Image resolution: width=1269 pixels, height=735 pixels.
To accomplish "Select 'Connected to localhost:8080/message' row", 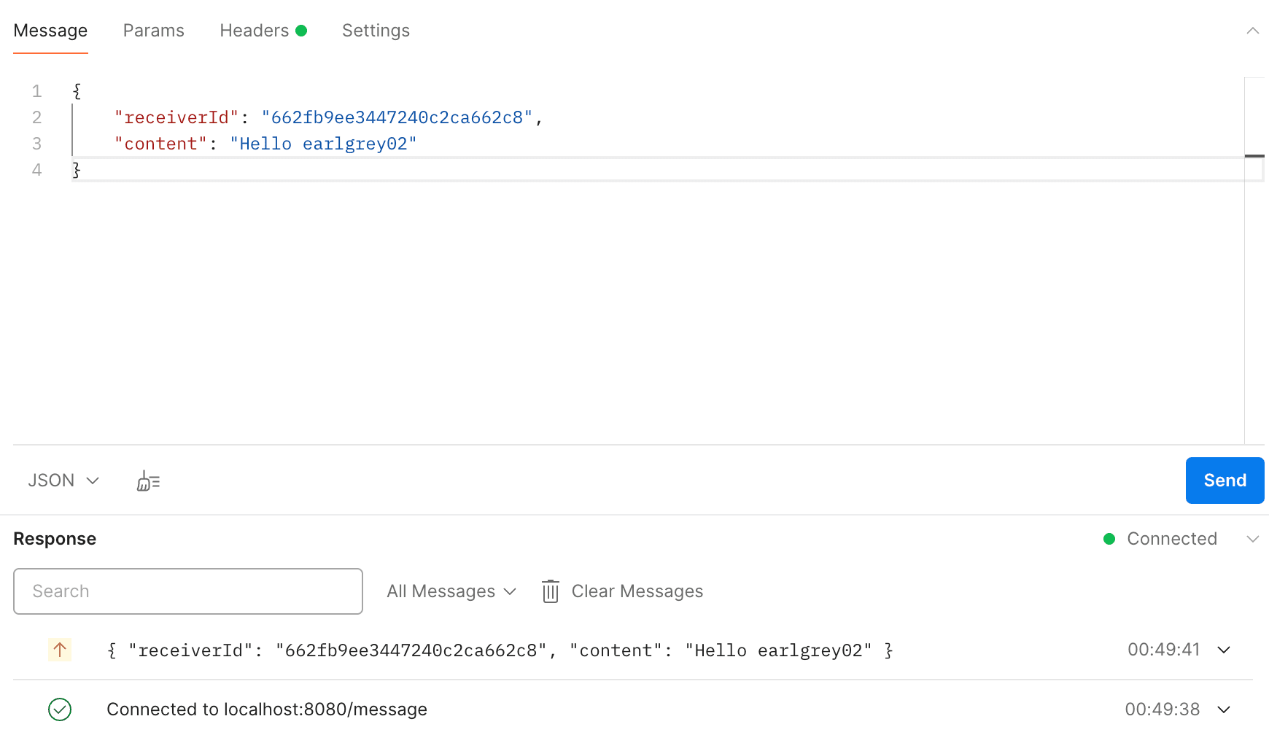I will [633, 709].
